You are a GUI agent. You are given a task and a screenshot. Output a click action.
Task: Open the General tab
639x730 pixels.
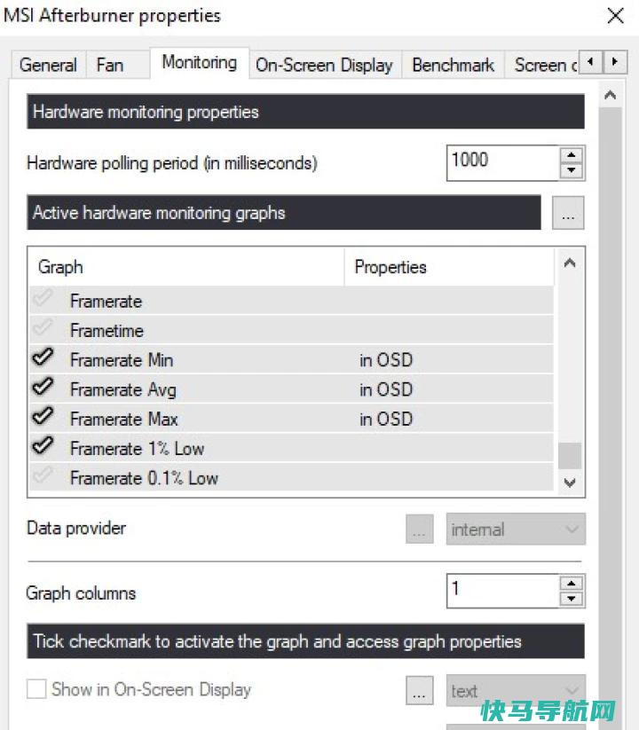coord(49,65)
